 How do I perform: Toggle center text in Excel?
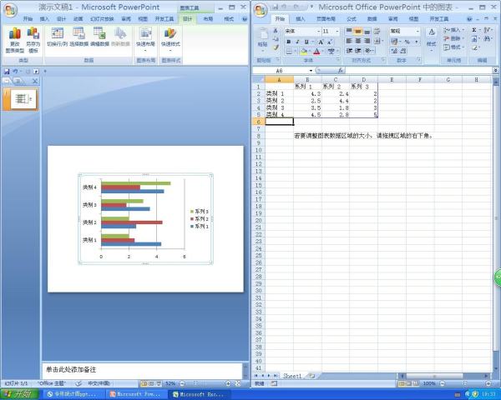pos(358,41)
